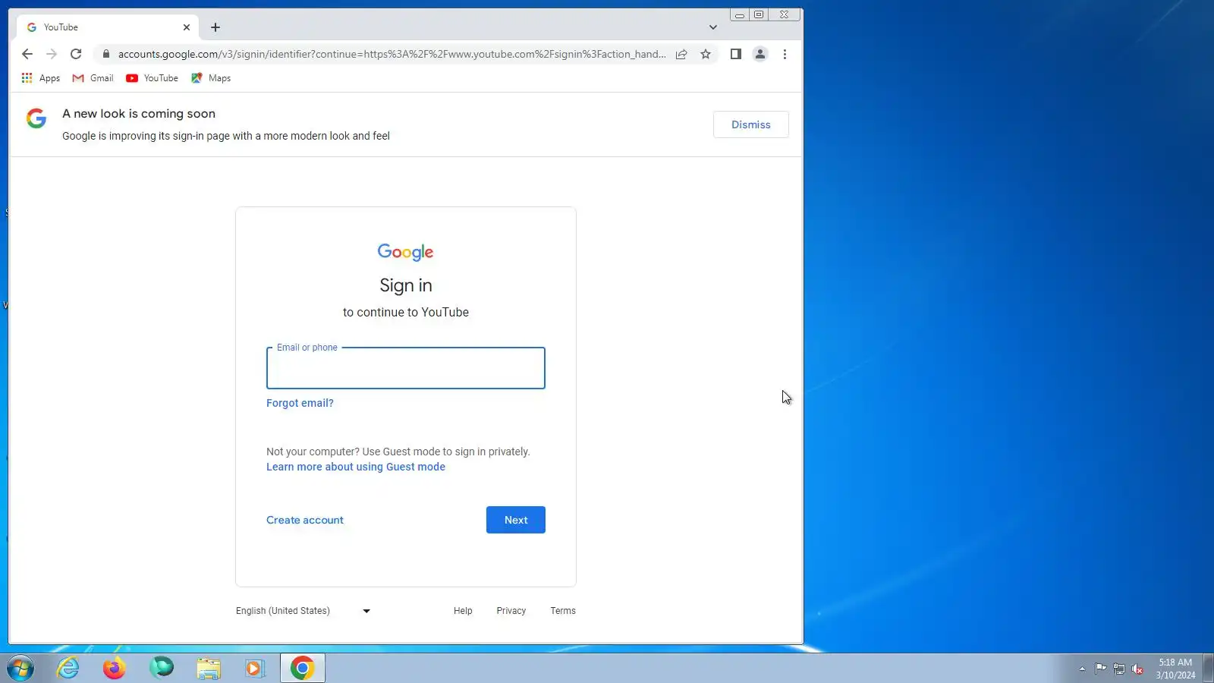
Task: Open the Chrome side panel
Action: click(735, 54)
